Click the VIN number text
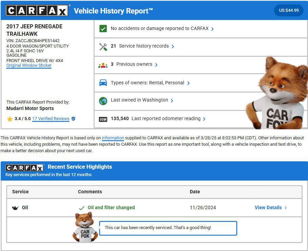Image resolution: width=308 pixels, height=251 pixels. 33,41
